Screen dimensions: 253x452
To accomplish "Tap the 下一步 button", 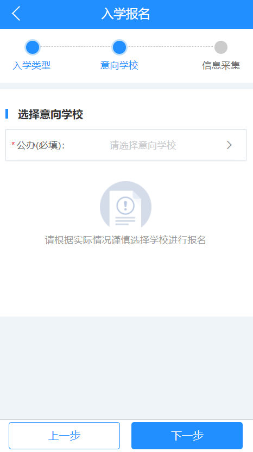I will (x=187, y=436).
